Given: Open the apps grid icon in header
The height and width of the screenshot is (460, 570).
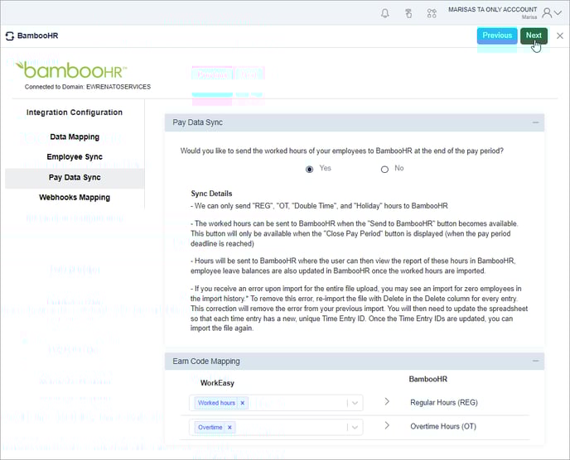Looking at the screenshot, I should point(432,13).
